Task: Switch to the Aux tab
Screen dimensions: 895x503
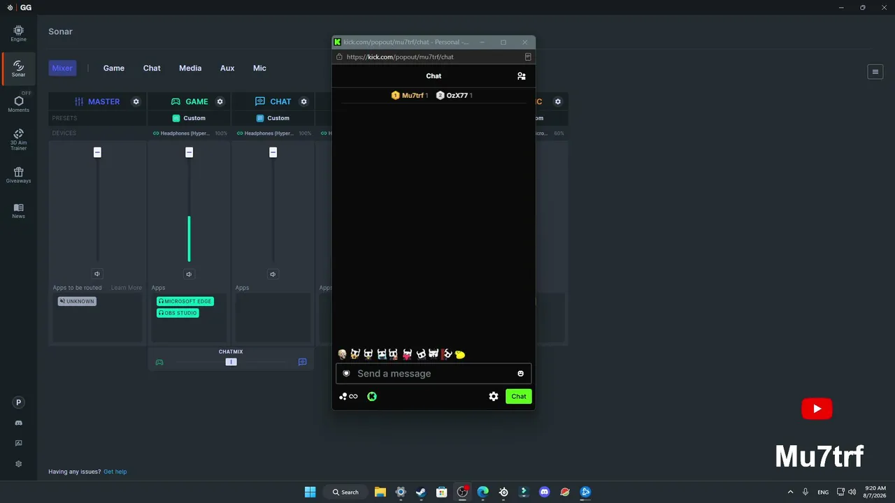Action: pos(227,68)
